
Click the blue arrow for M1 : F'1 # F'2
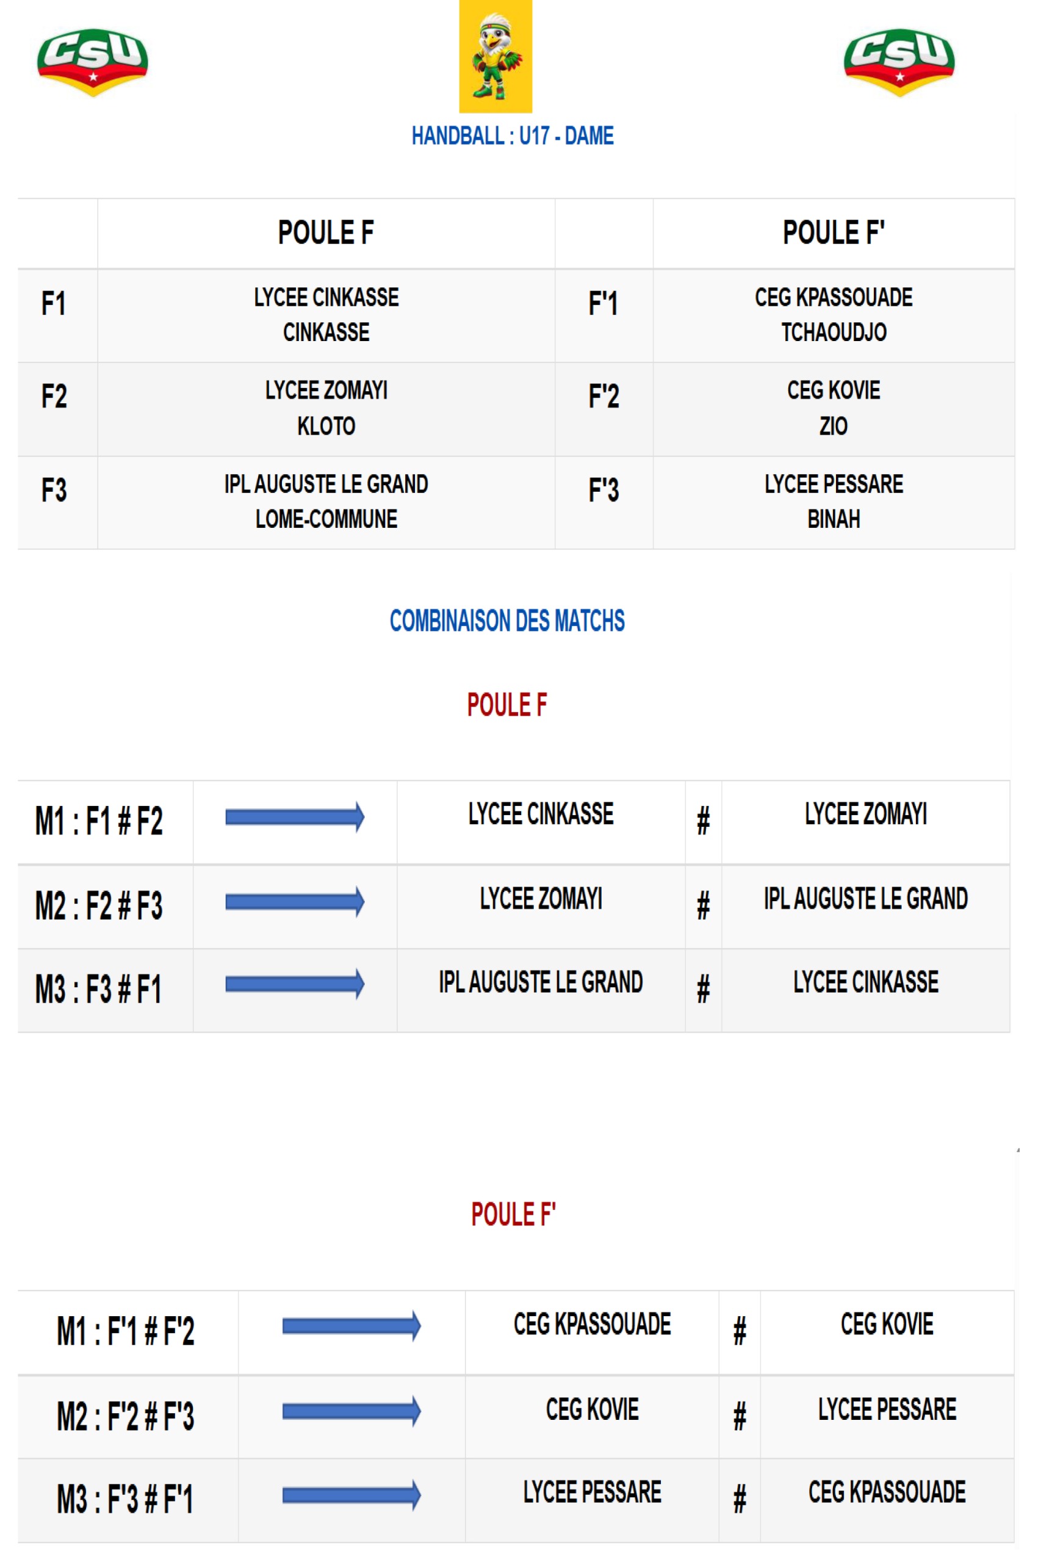[x=351, y=1326]
